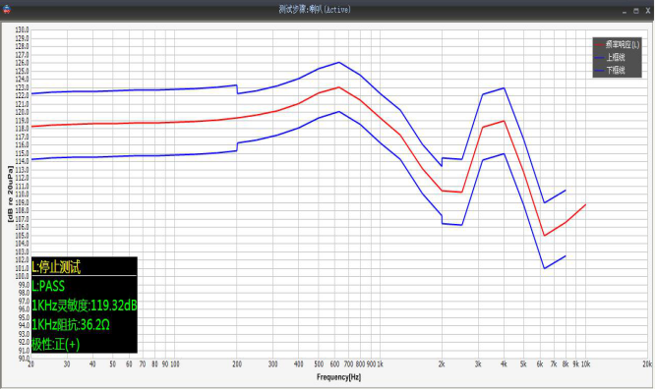The image size is (656, 389).
Task: Click the window title 测试步骤 (Active)
Action: pyautogui.click(x=315, y=10)
